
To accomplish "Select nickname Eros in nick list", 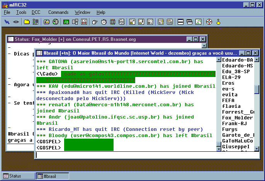I will [x=228, y=83].
